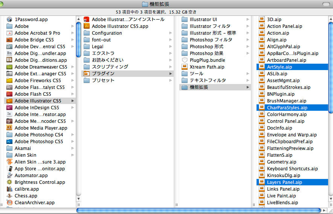Click the Brightness Control.app icon
The height and width of the screenshot is (214, 333).
(9, 182)
